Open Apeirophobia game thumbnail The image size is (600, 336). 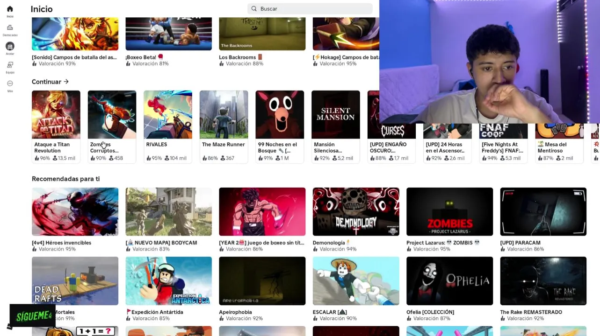(x=262, y=281)
